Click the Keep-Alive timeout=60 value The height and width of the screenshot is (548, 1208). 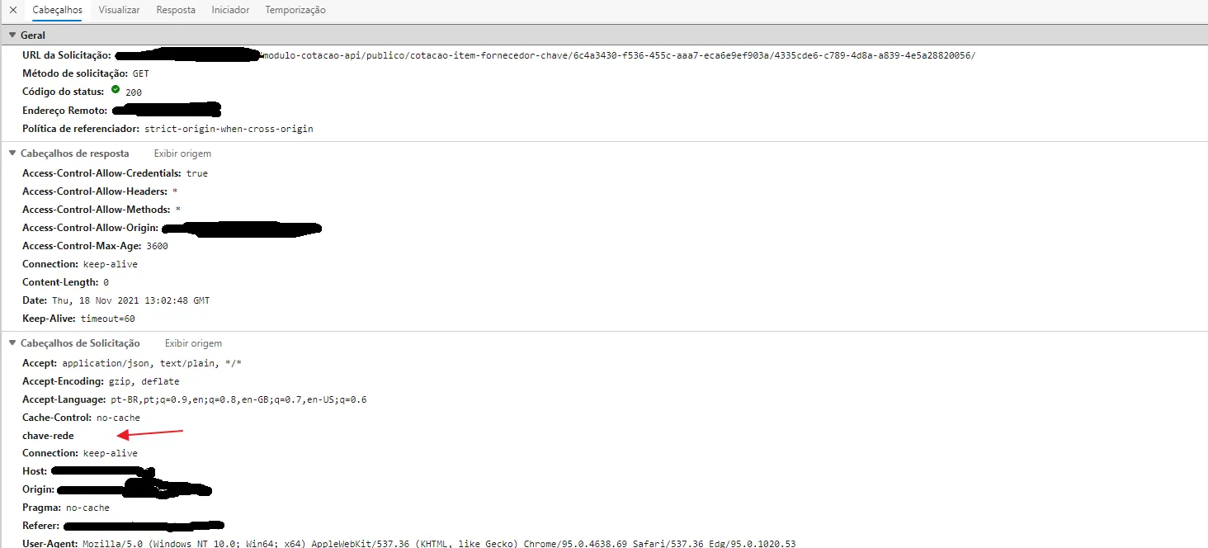[107, 319]
